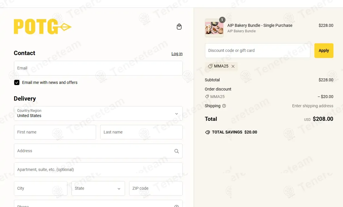Viewport: 343px width, 207px height.
Task: Focus the Email input field
Action: [x=98, y=68]
